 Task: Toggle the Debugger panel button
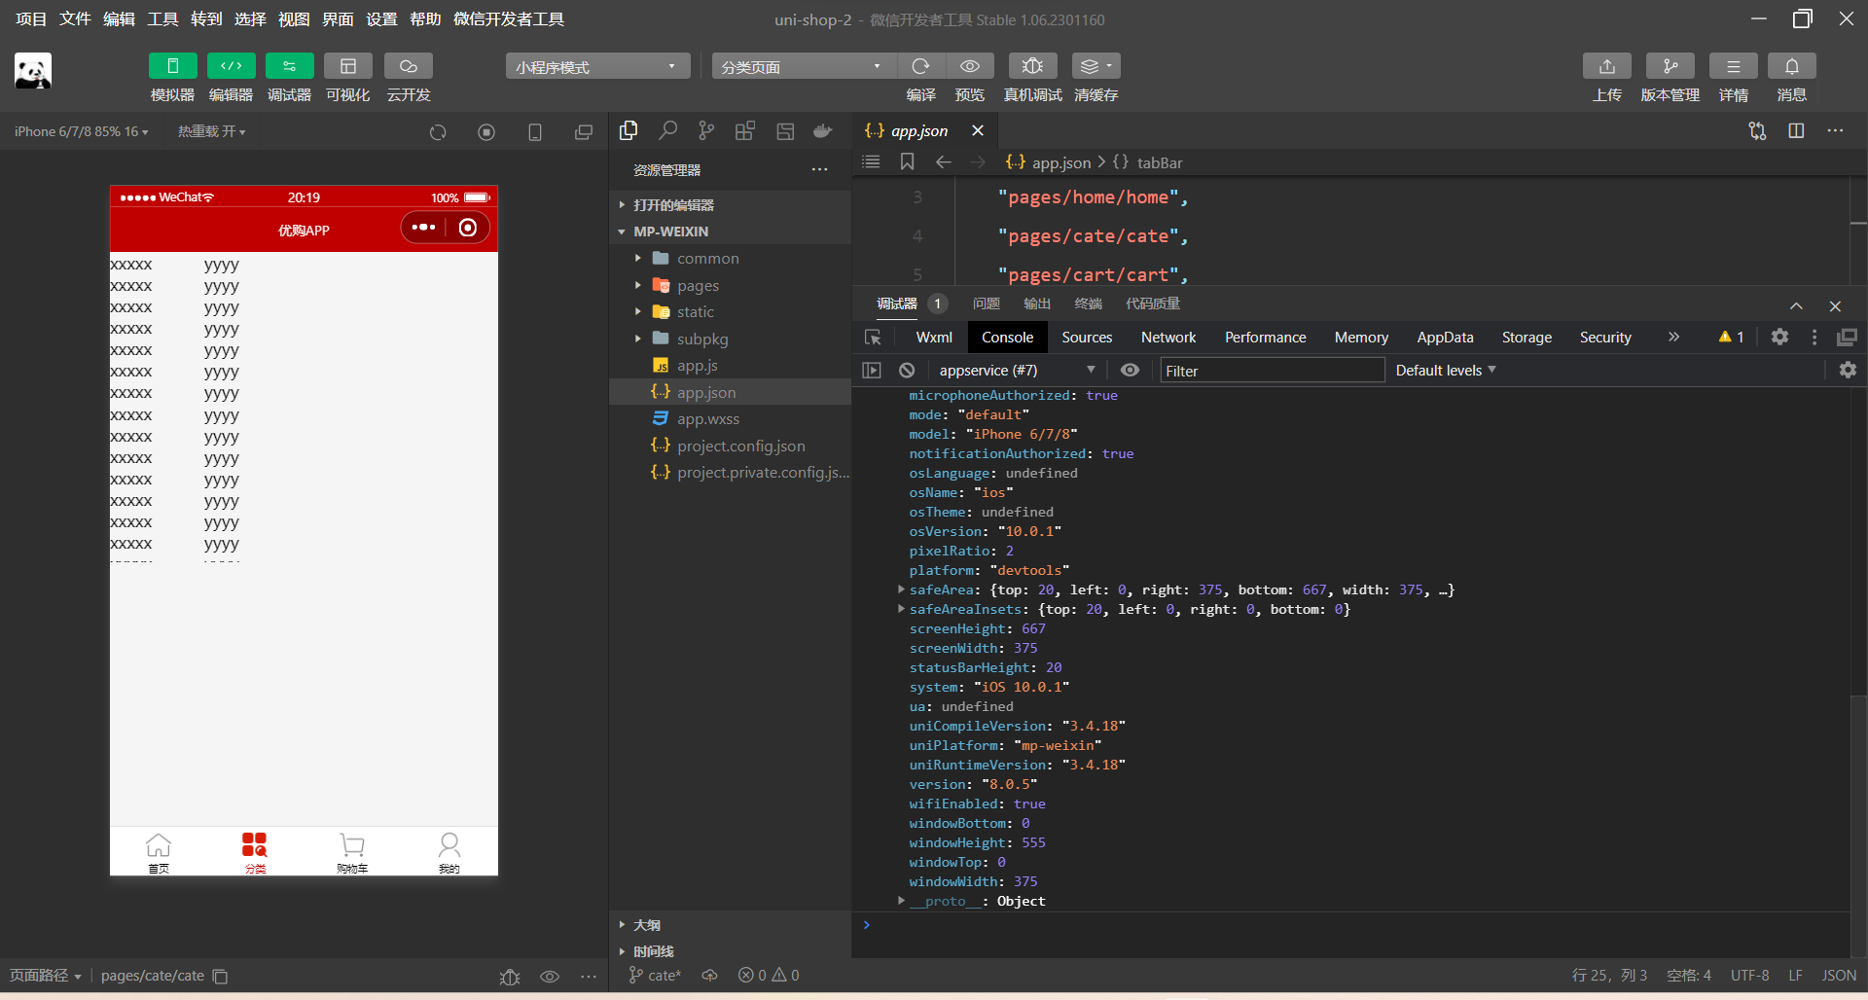click(x=289, y=66)
